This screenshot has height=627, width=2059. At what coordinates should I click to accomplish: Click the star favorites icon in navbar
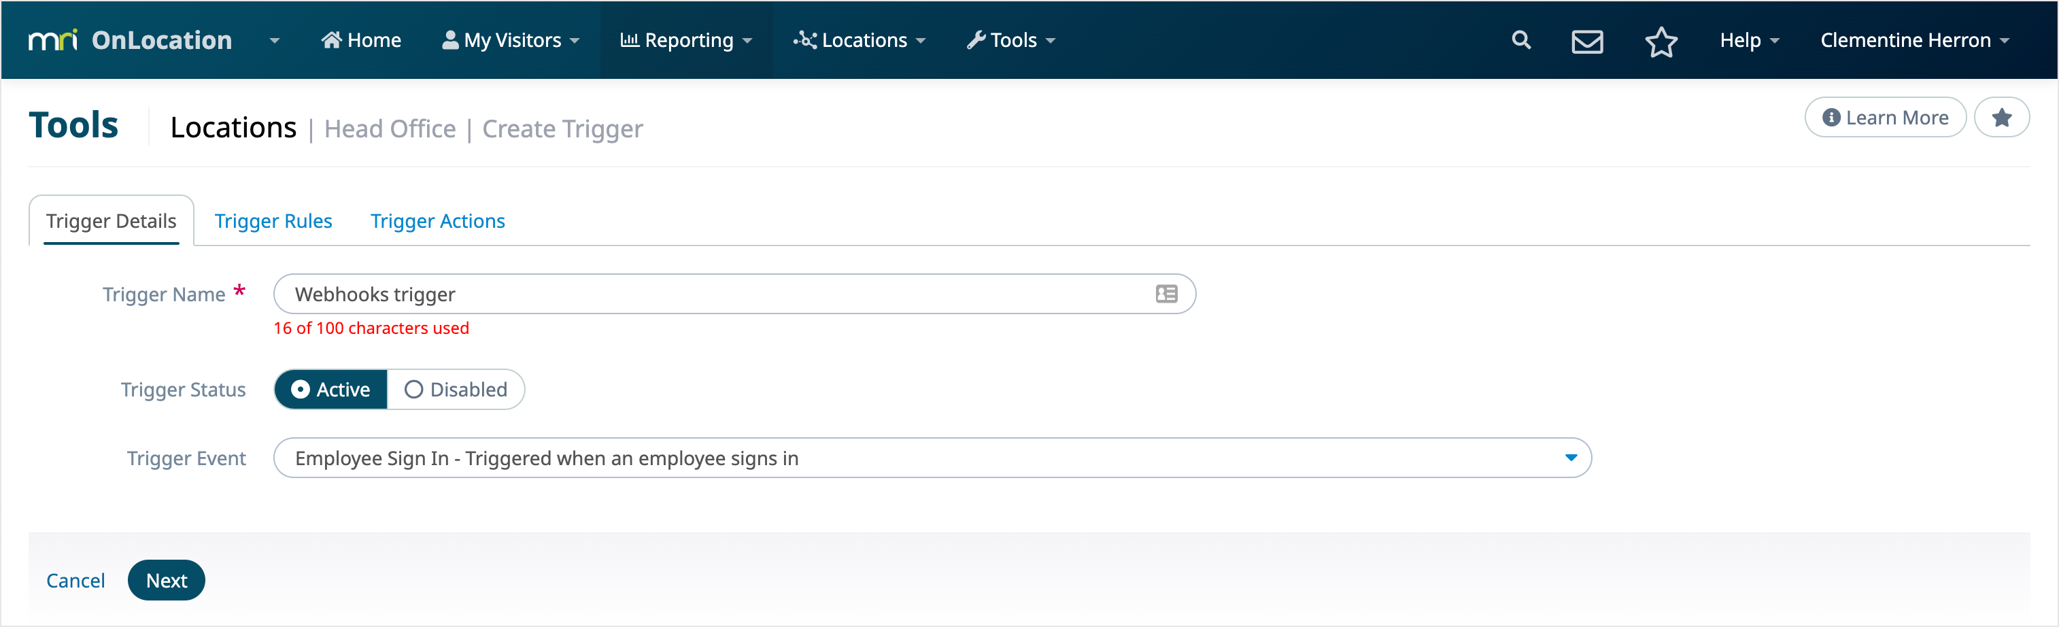pyautogui.click(x=1661, y=41)
